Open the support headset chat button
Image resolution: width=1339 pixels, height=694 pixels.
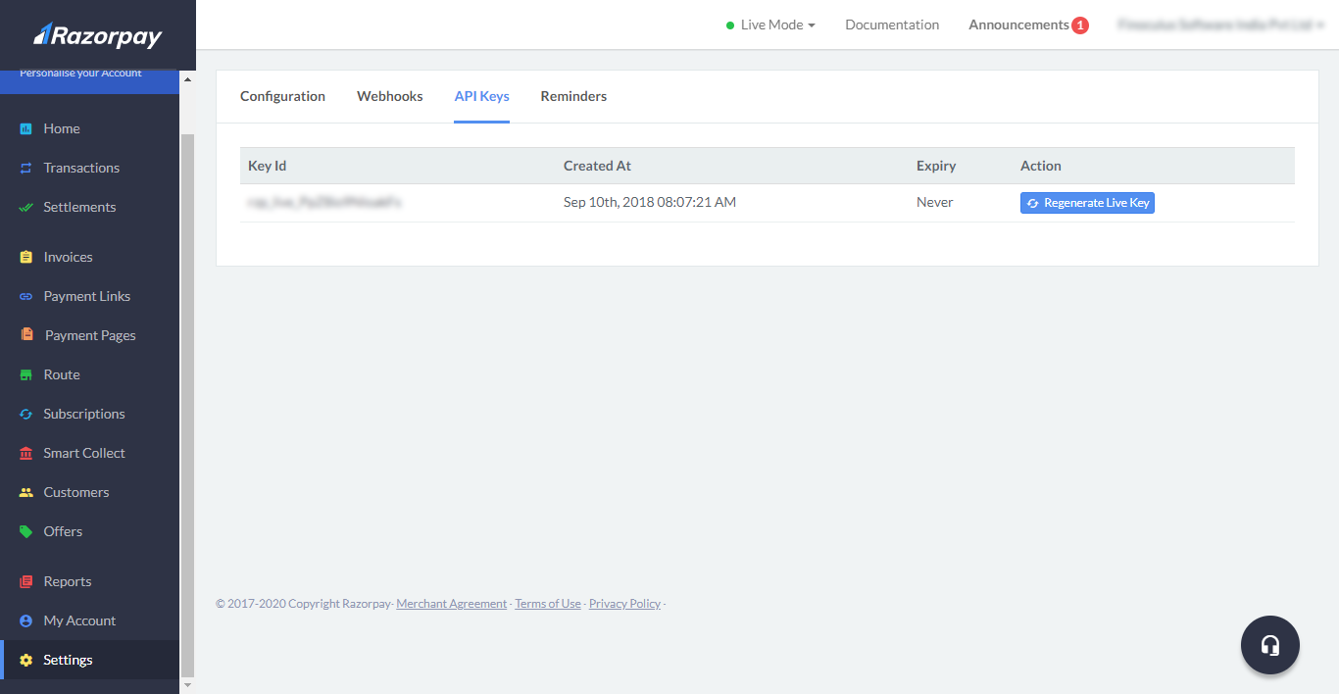point(1270,645)
